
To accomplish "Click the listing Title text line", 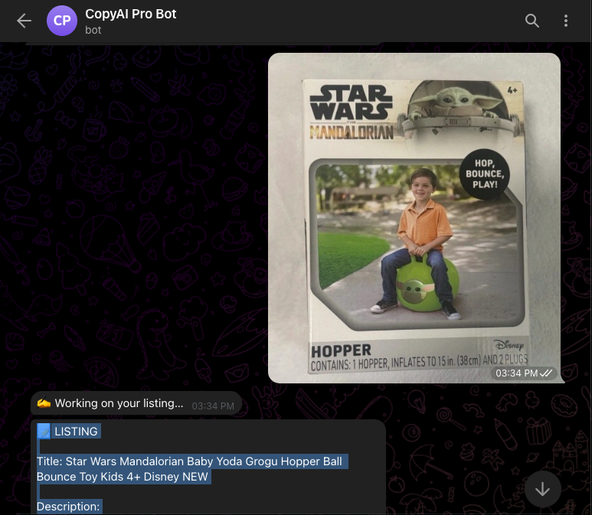I will point(189,461).
